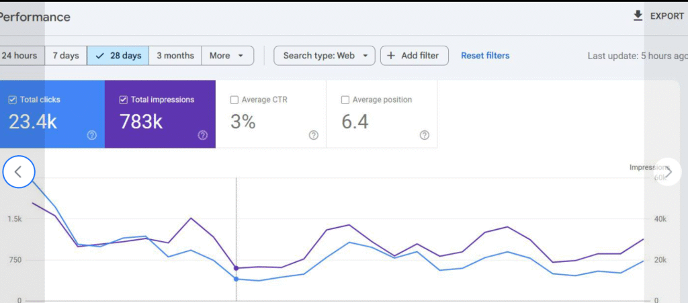Enable the Average position checkbox

[x=345, y=100]
